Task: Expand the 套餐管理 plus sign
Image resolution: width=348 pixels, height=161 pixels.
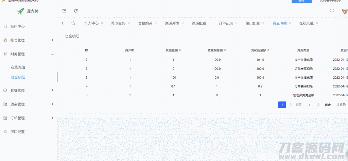Action: coord(52,90)
